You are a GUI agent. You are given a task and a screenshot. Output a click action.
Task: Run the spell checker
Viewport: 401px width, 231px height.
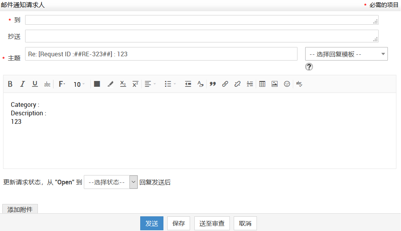[x=299, y=84]
